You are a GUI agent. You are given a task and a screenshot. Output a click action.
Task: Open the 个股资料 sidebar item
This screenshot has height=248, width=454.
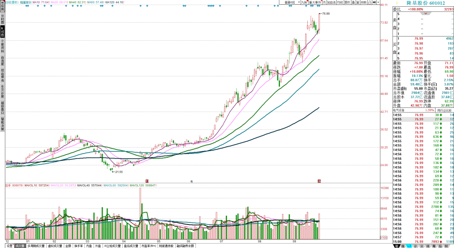[3, 47]
